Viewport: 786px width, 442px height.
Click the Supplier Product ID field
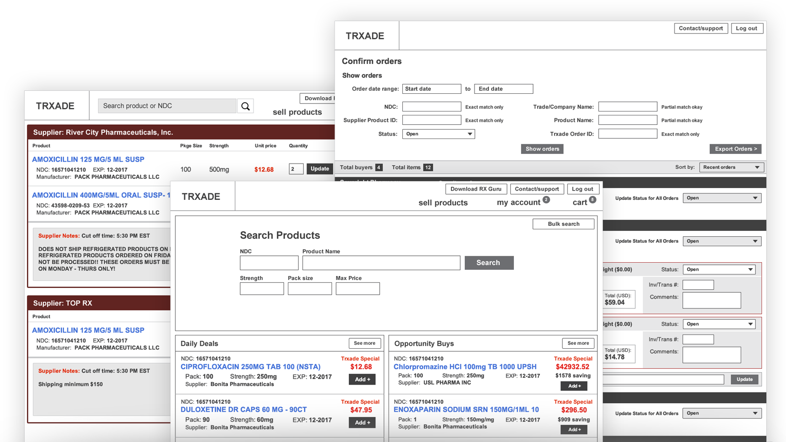[x=432, y=120]
